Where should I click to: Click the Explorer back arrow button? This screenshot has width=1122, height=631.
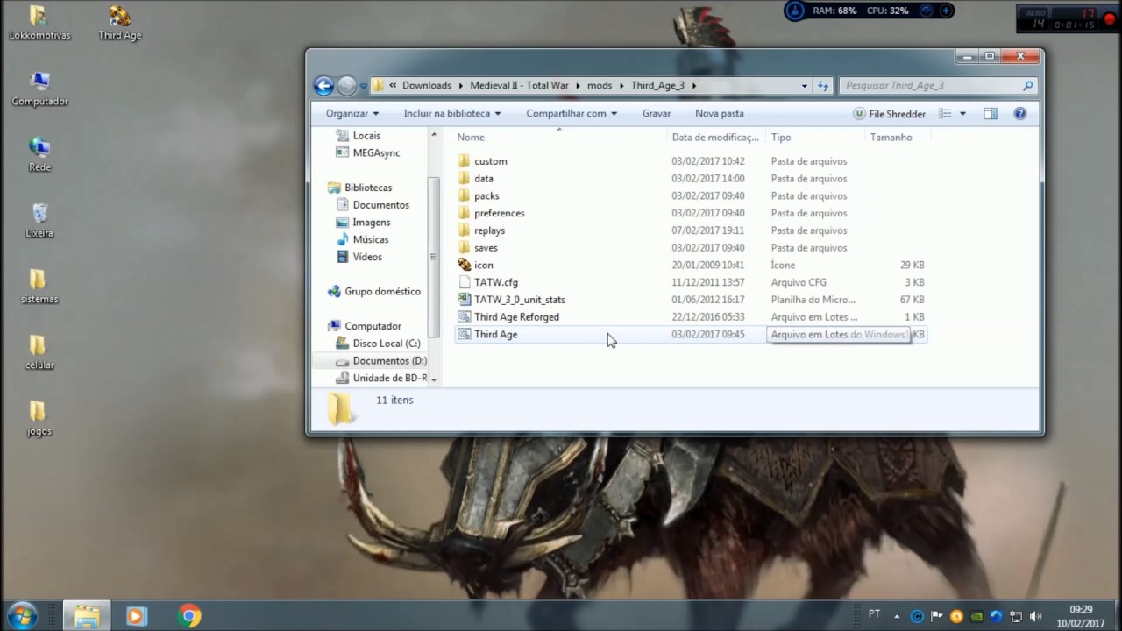pyautogui.click(x=323, y=85)
